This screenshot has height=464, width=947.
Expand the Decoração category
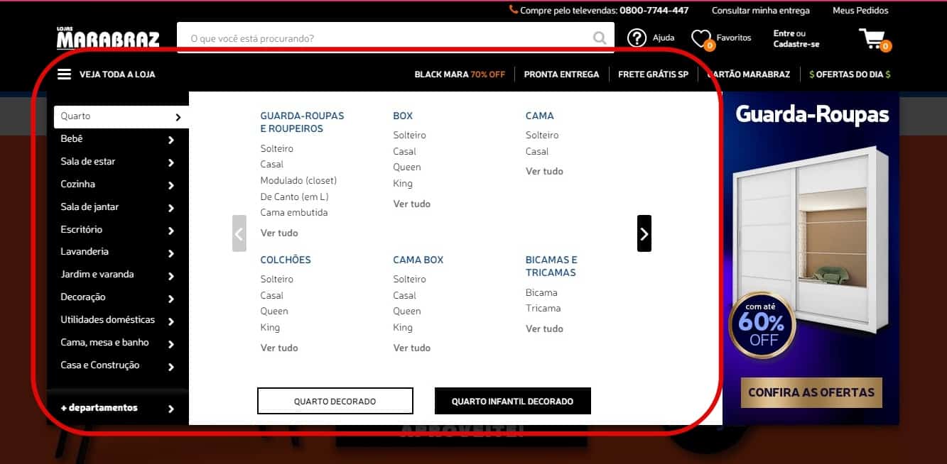coord(117,297)
